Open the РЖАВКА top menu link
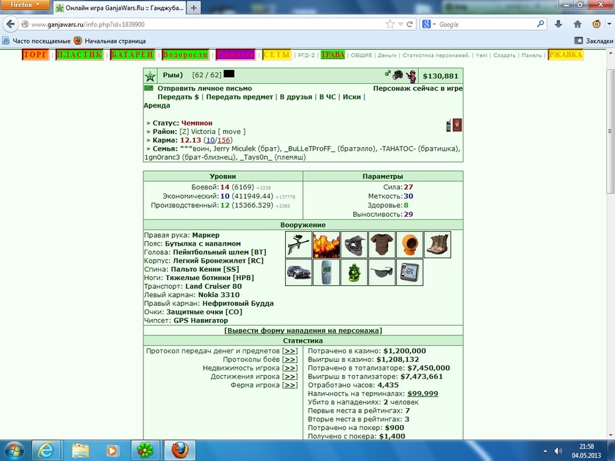Image resolution: width=615 pixels, height=461 pixels. (565, 55)
